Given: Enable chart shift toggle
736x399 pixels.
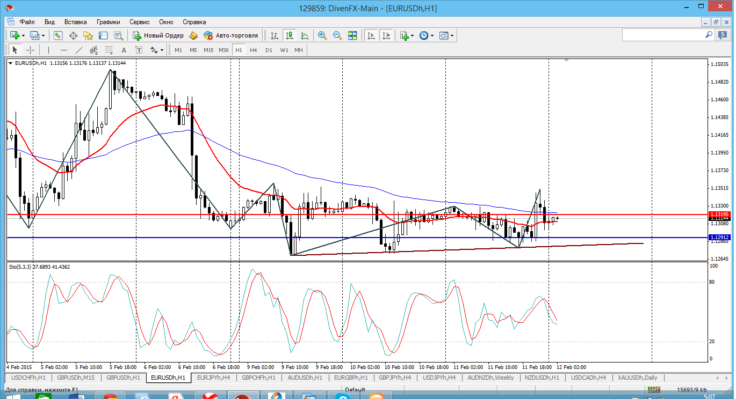Looking at the screenshot, I should coord(386,35).
